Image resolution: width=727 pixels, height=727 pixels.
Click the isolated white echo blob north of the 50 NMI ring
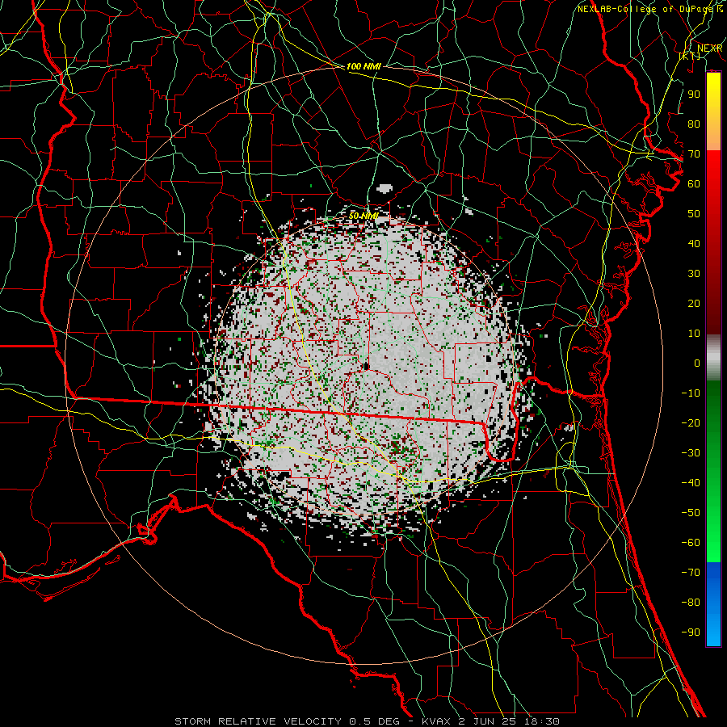coord(385,188)
